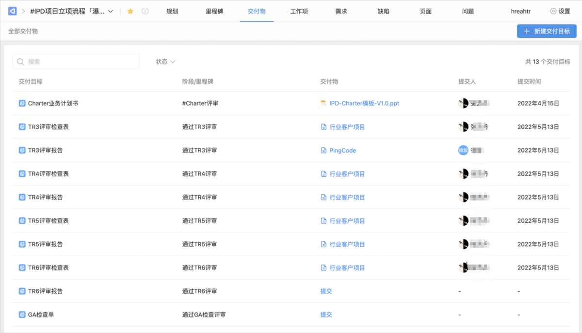Image resolution: width=582 pixels, height=333 pixels.
Task: Click the submitter avatar in Charter业务计划书 row
Action: click(x=463, y=103)
